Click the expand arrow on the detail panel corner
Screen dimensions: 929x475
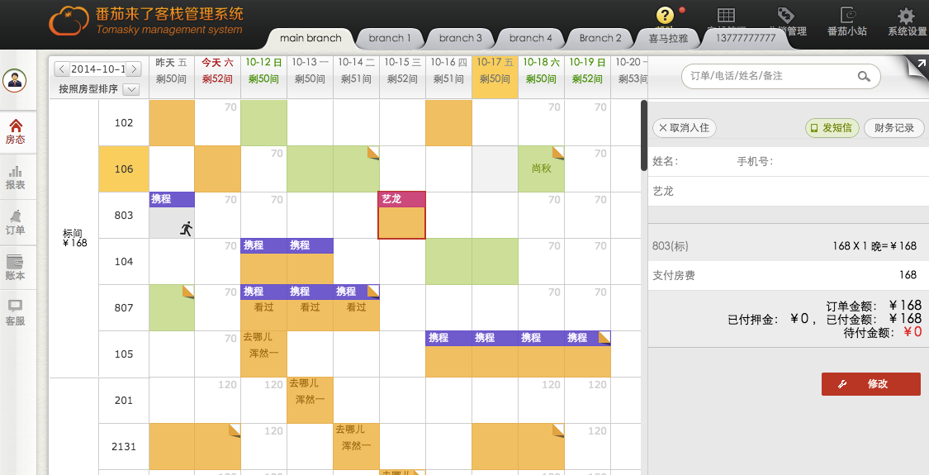tap(921, 64)
